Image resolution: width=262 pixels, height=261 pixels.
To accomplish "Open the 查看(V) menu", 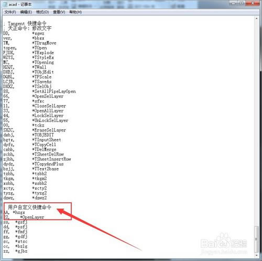I will pyautogui.click(x=59, y=12).
